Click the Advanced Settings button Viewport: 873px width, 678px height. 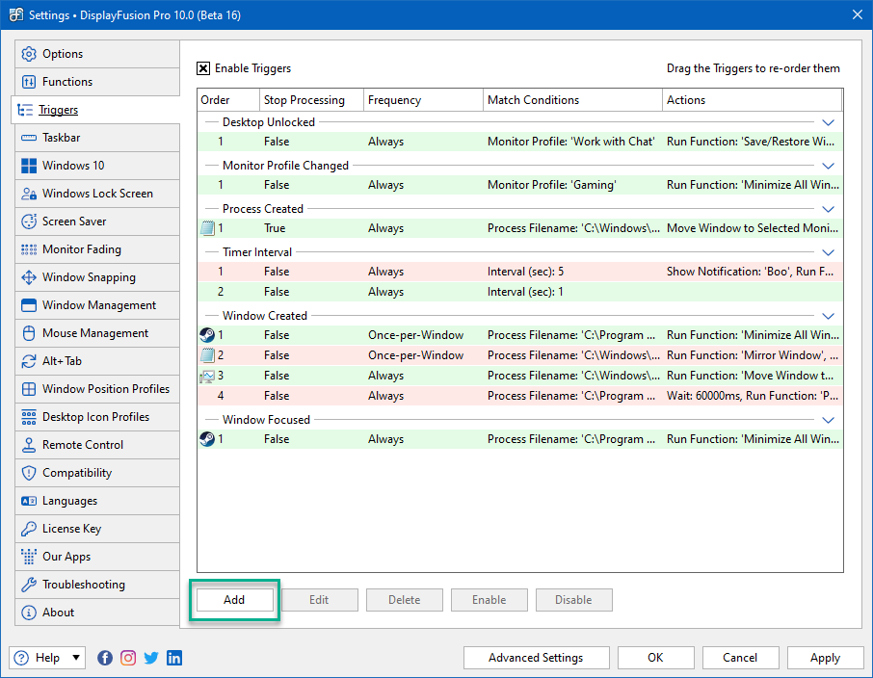tap(536, 658)
